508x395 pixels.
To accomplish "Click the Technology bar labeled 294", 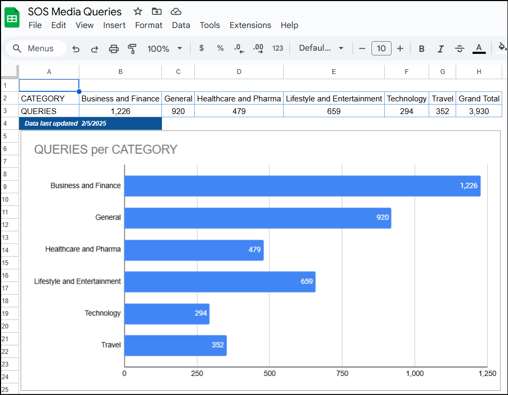I will (x=167, y=314).
